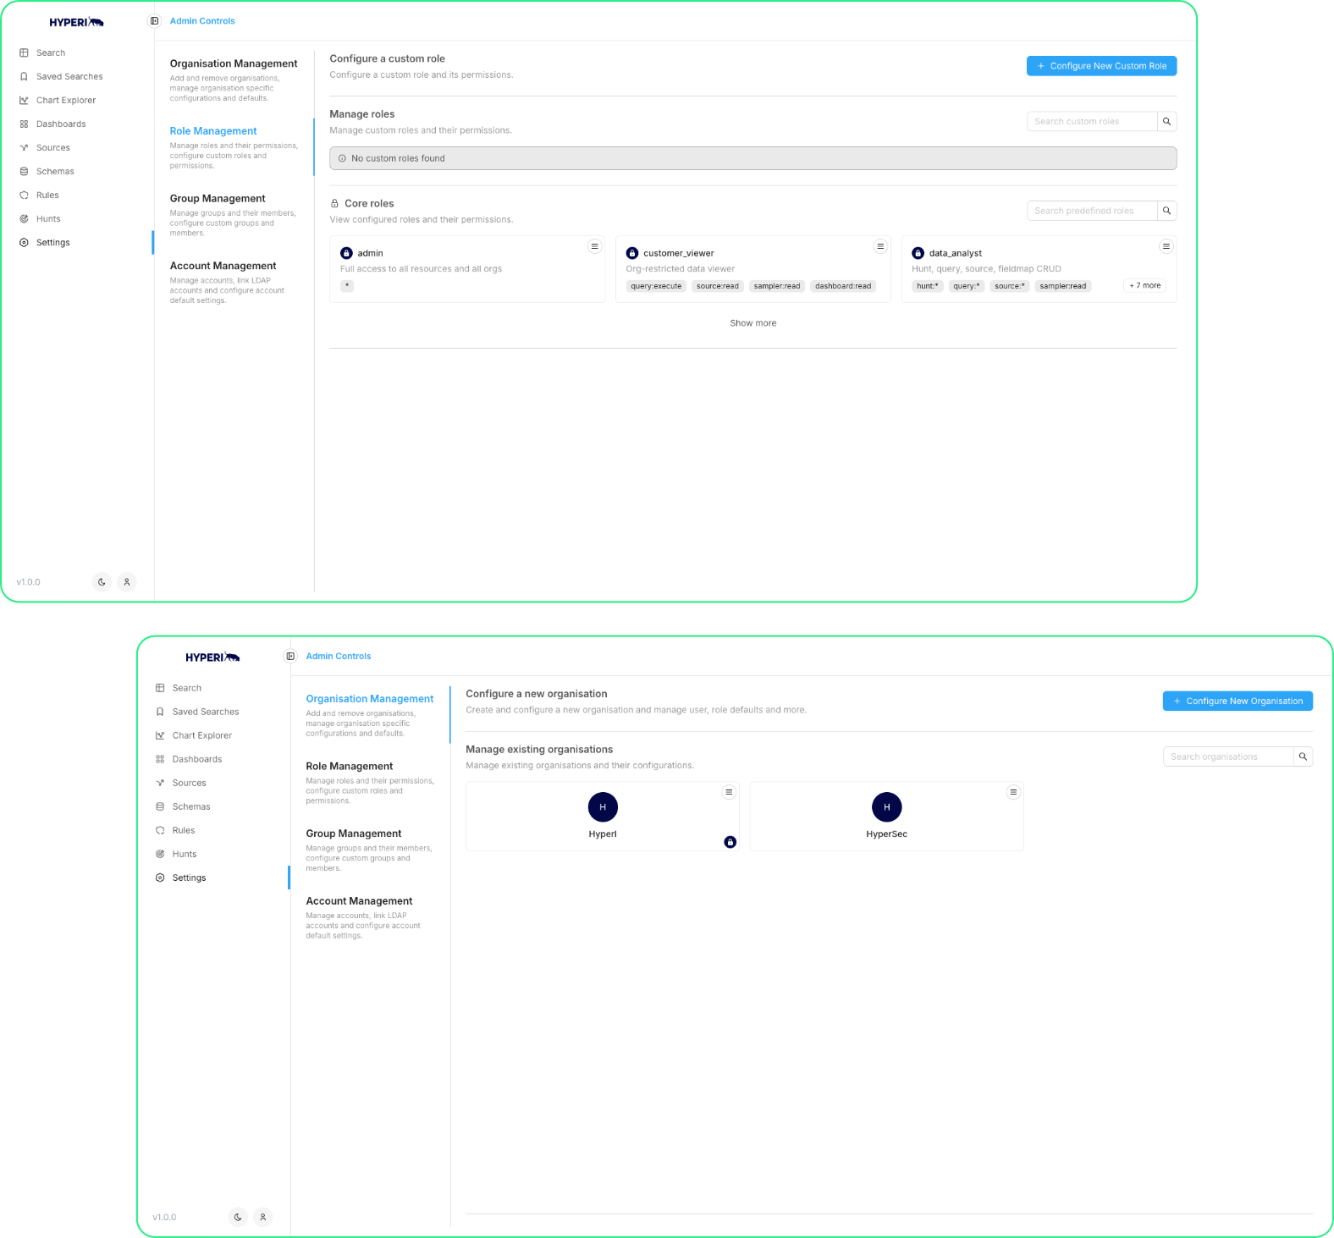Click the HyperSec organisation avatar
The image size is (1334, 1238).
(x=887, y=807)
